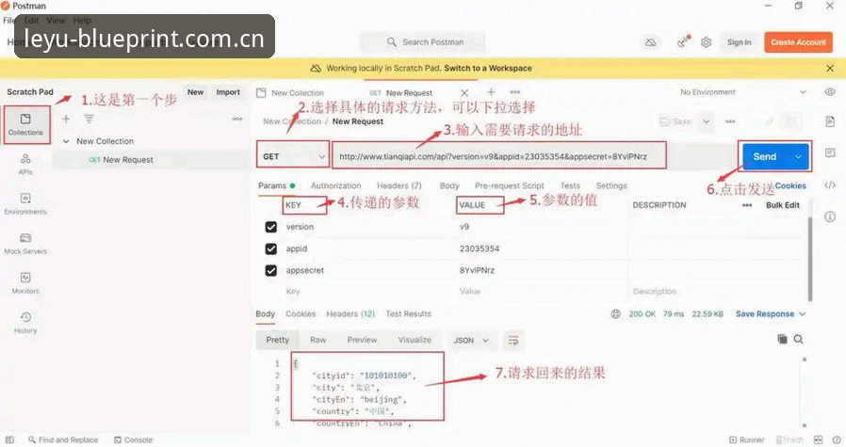Open the JSON response format dropdown
Image resolution: width=846 pixels, height=447 pixels.
471,341
